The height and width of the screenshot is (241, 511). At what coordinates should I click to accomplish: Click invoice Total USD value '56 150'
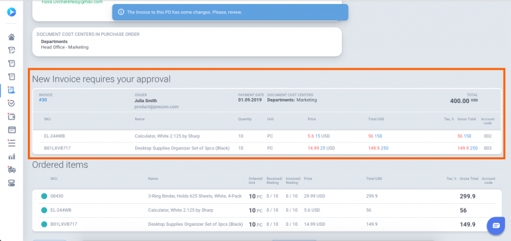pos(375,136)
